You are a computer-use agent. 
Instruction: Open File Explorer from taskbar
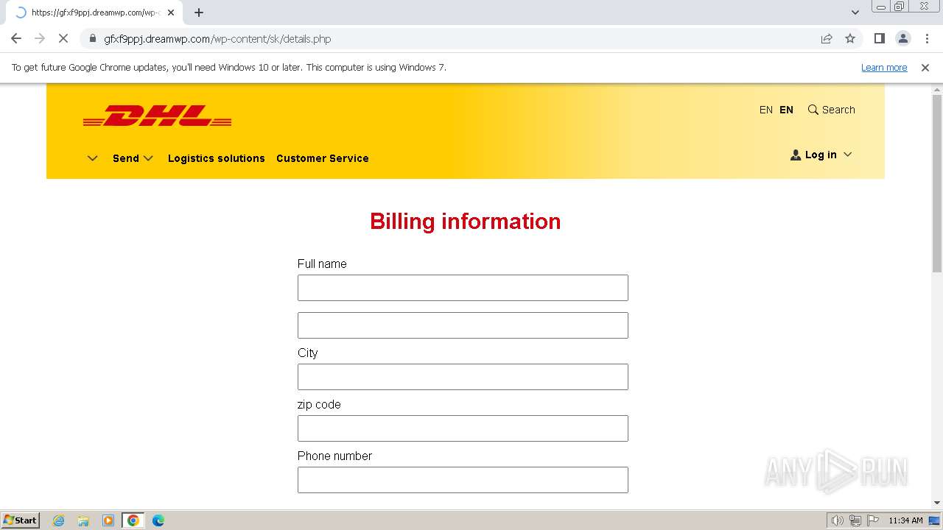coord(83,520)
